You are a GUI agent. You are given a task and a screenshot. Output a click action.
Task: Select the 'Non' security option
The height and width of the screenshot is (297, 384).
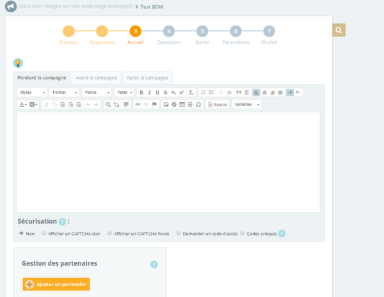pos(21,233)
